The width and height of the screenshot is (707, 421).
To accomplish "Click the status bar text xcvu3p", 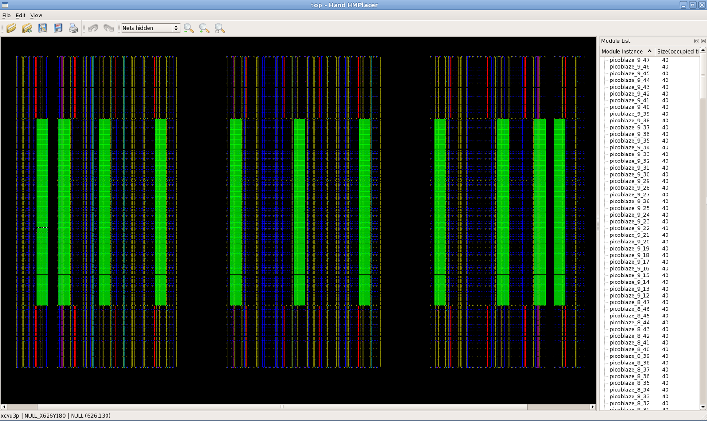I will (10, 416).
